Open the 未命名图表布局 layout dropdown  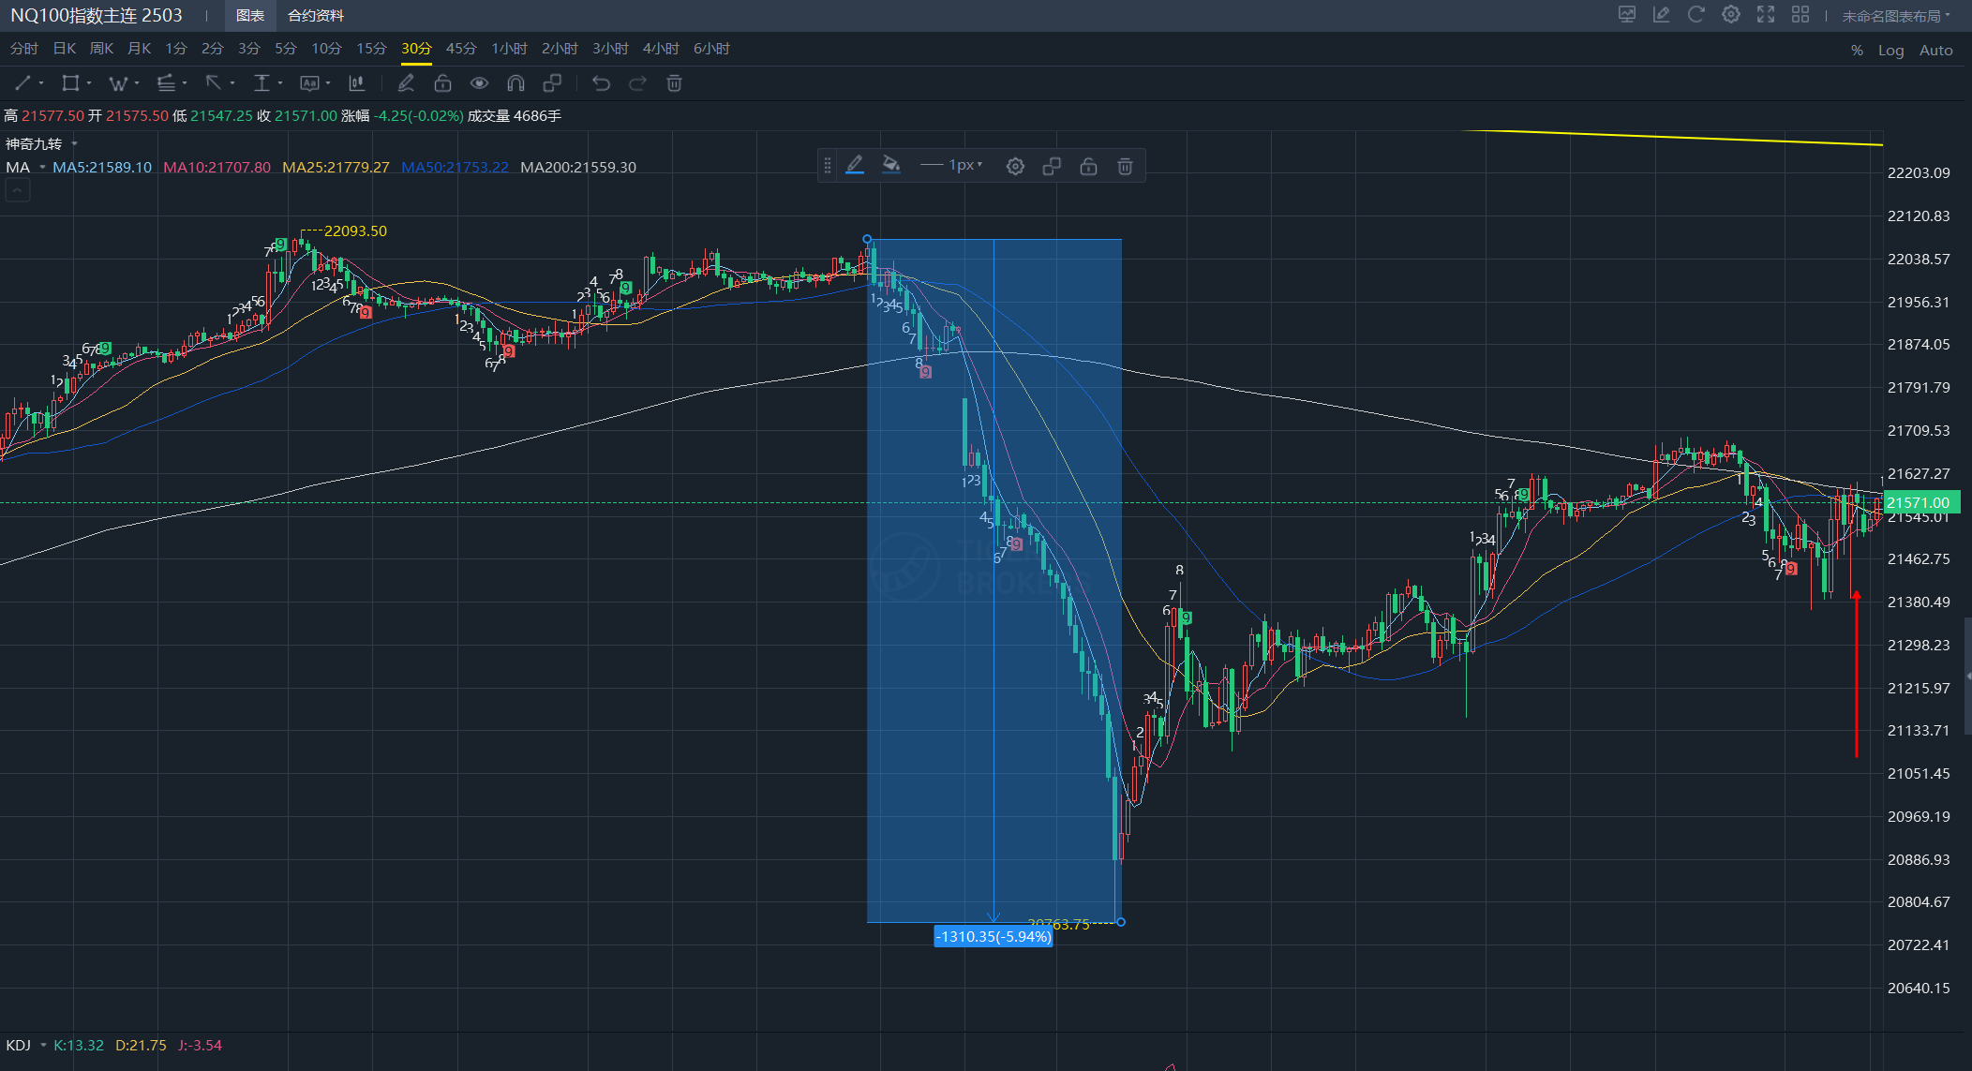1896,16
